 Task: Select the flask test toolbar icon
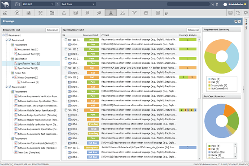pos(111,13)
